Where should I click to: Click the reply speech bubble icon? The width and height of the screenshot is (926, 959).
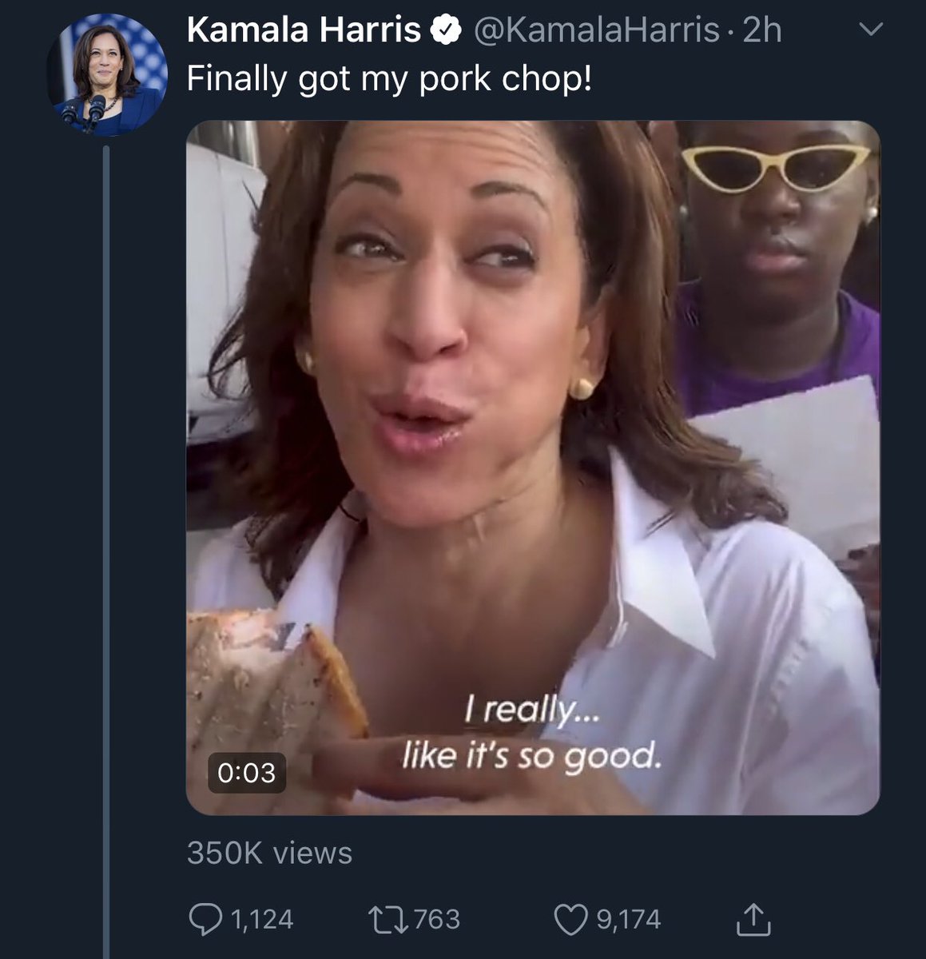coord(205,920)
